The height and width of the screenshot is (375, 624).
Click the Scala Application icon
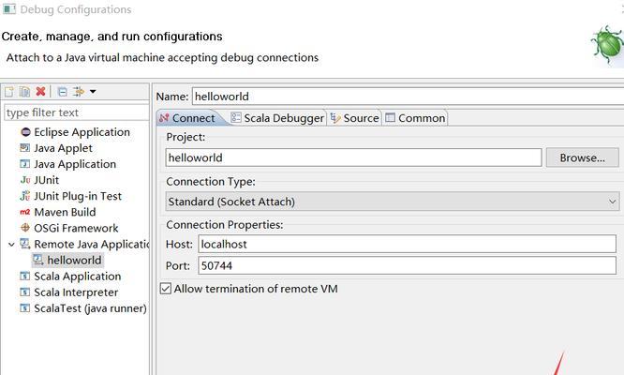(x=24, y=276)
